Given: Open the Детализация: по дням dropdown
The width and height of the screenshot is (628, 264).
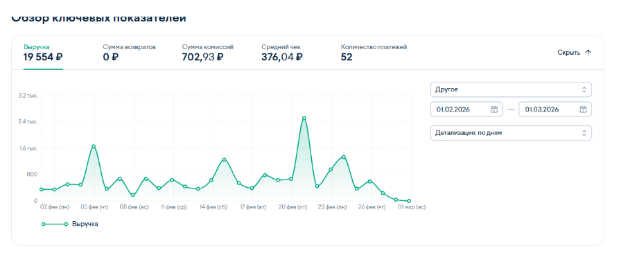Looking at the screenshot, I should (511, 133).
